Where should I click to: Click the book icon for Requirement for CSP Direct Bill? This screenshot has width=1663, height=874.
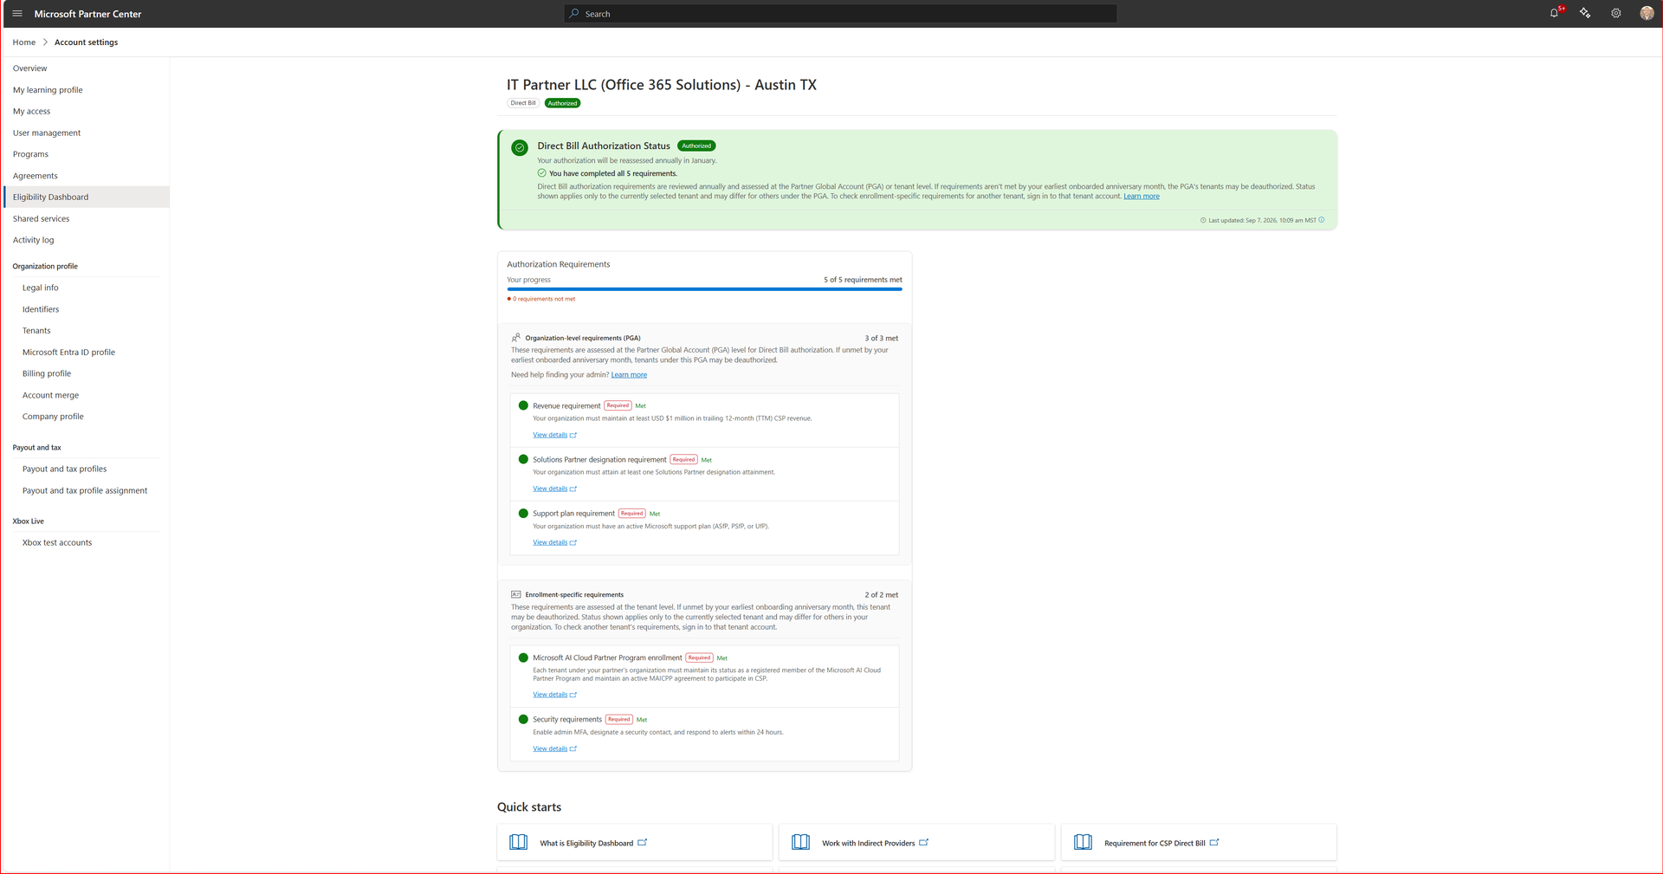pyautogui.click(x=1084, y=842)
